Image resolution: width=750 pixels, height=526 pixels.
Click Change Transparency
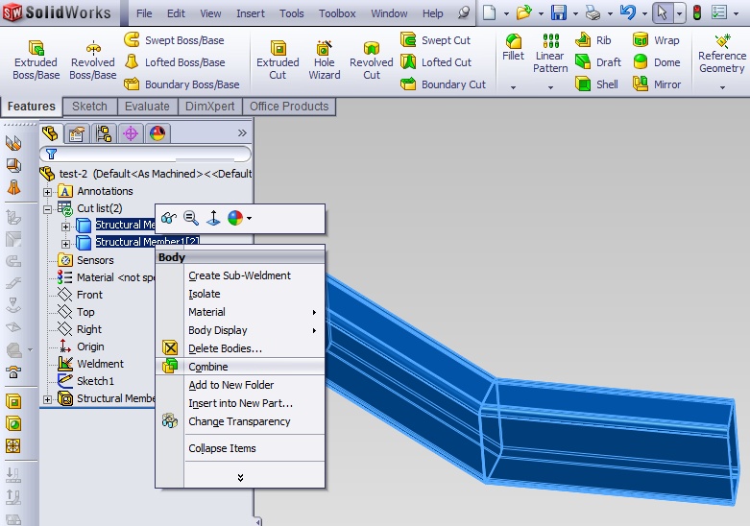coord(240,421)
